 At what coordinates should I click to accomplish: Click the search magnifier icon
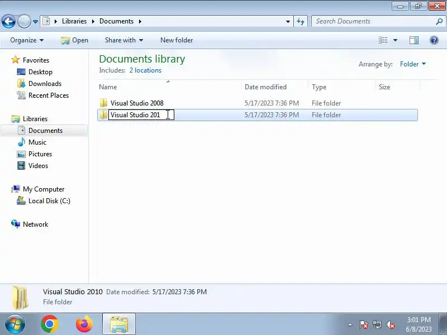point(439,21)
